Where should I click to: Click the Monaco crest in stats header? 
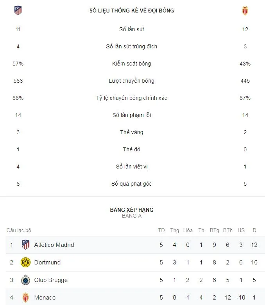[x=245, y=11]
